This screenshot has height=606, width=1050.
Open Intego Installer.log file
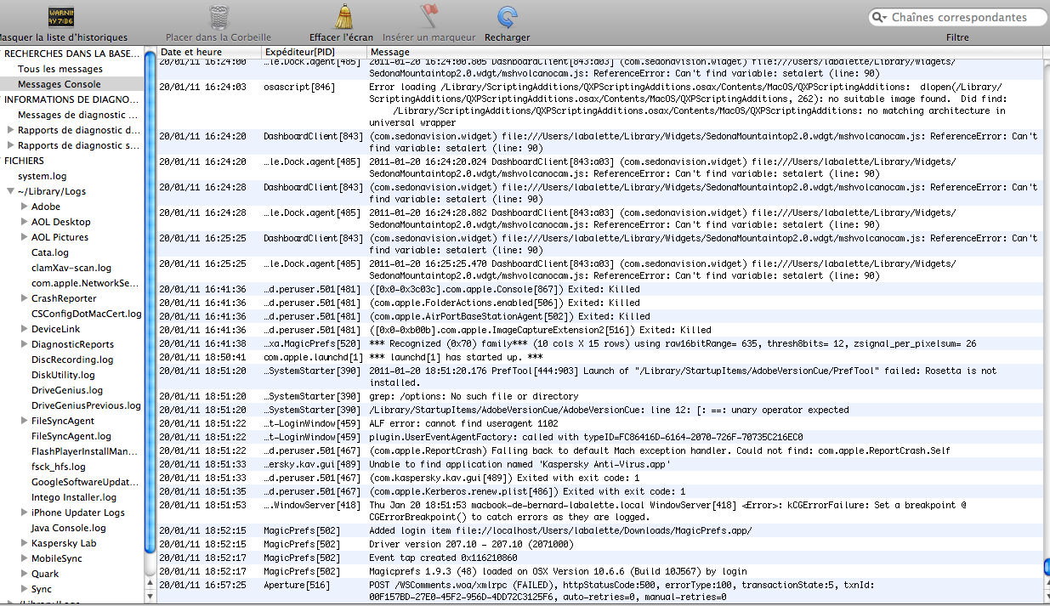click(x=74, y=497)
